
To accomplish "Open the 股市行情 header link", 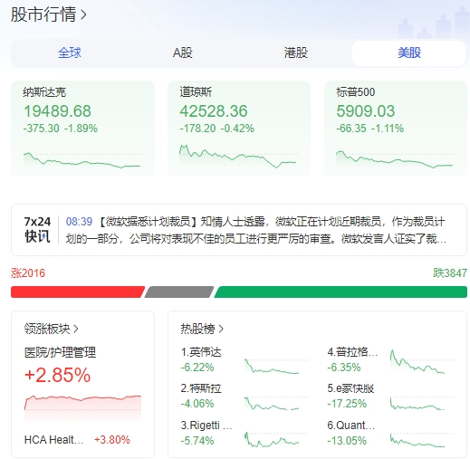I will click(x=49, y=14).
